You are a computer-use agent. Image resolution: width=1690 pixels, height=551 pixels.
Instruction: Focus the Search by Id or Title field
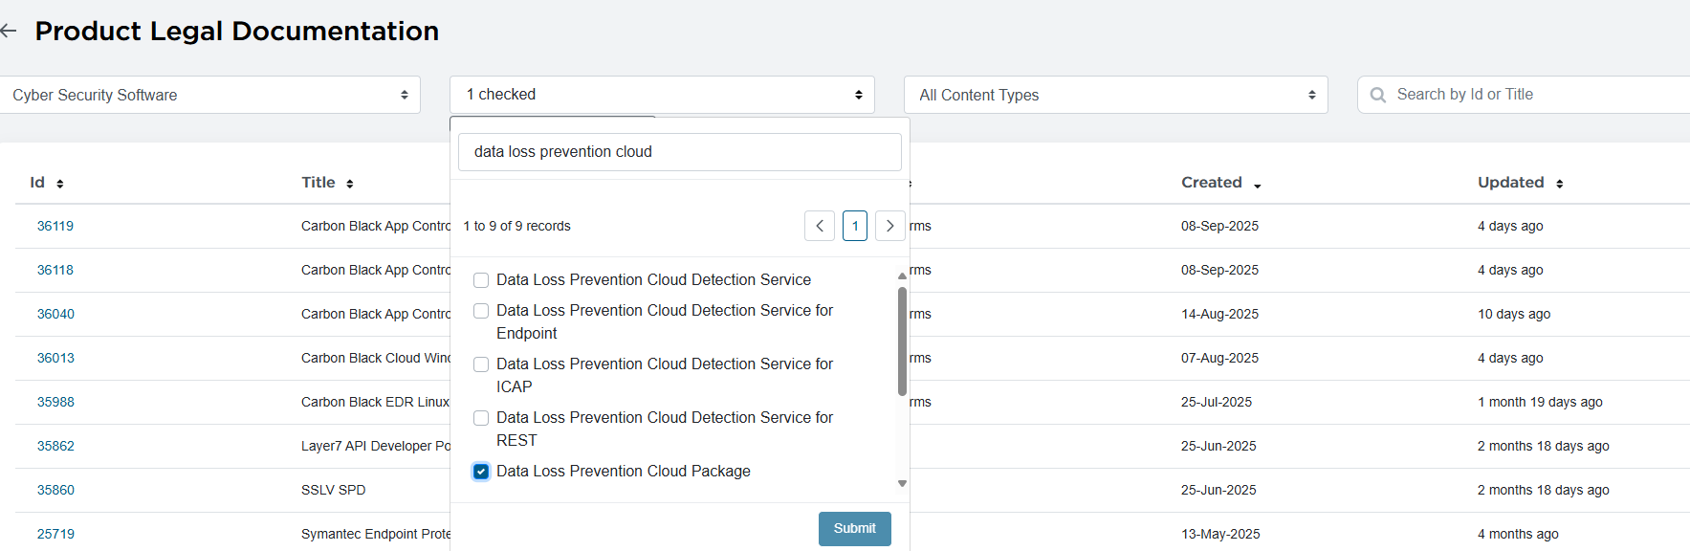pyautogui.click(x=1530, y=95)
